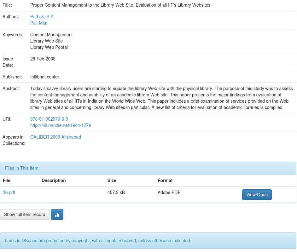The width and height of the screenshot is (297, 252).
Task: Click the paper title text
Action: click(x=120, y=5)
